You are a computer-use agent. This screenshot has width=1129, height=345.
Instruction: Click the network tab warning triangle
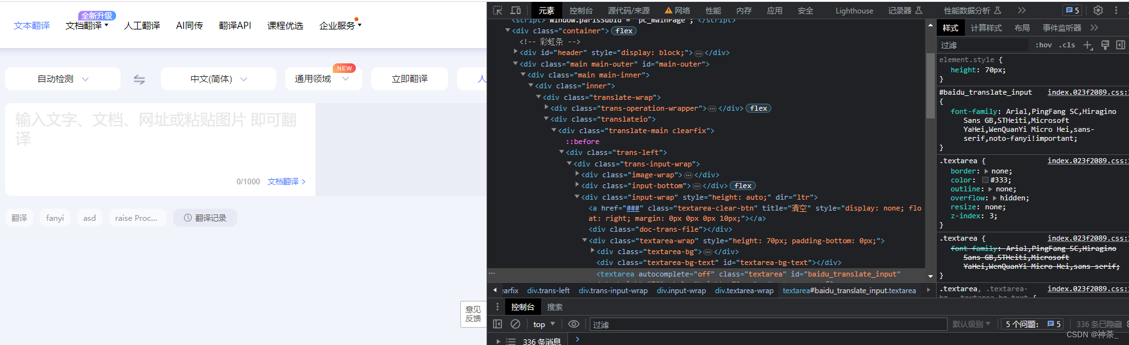click(669, 10)
